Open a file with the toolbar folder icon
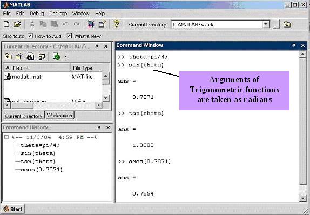Image resolution: width=310 pixels, height=215 pixels. pos(17,24)
